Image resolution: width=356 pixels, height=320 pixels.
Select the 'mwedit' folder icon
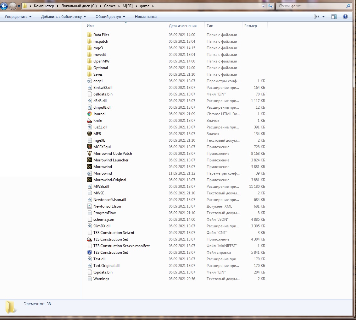click(x=89, y=54)
